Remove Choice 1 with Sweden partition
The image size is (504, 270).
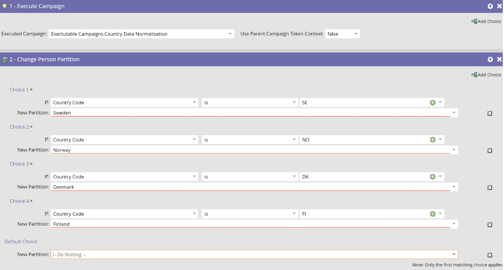point(490,113)
